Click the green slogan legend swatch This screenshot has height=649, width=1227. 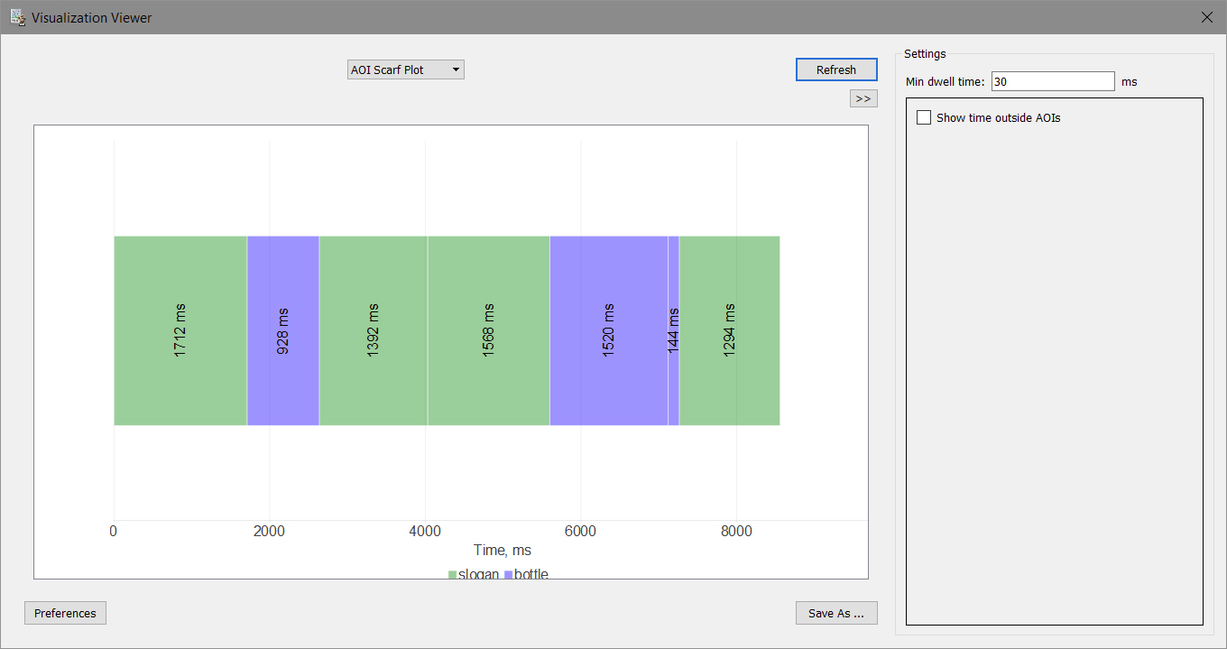pyautogui.click(x=453, y=575)
